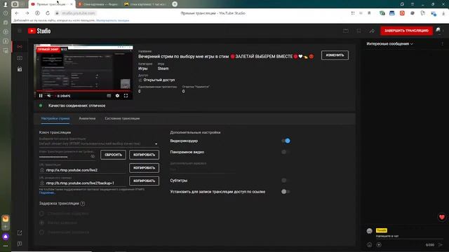The height and width of the screenshot is (252, 449).
Task: Mute the preview player volume
Action: [x=49, y=96]
